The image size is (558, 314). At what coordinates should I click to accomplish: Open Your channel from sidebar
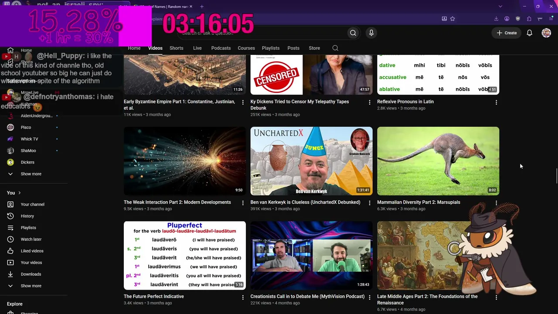(x=33, y=205)
